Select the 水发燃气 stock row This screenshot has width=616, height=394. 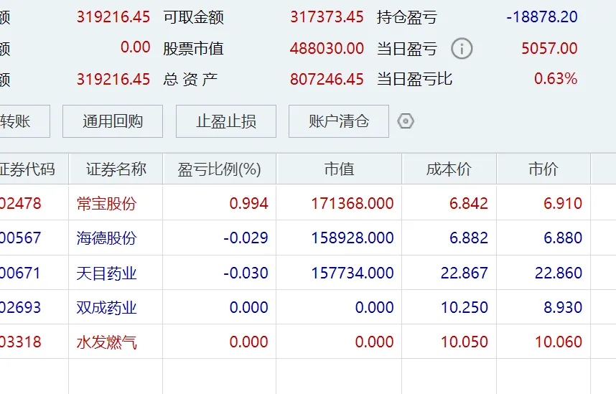coord(308,342)
